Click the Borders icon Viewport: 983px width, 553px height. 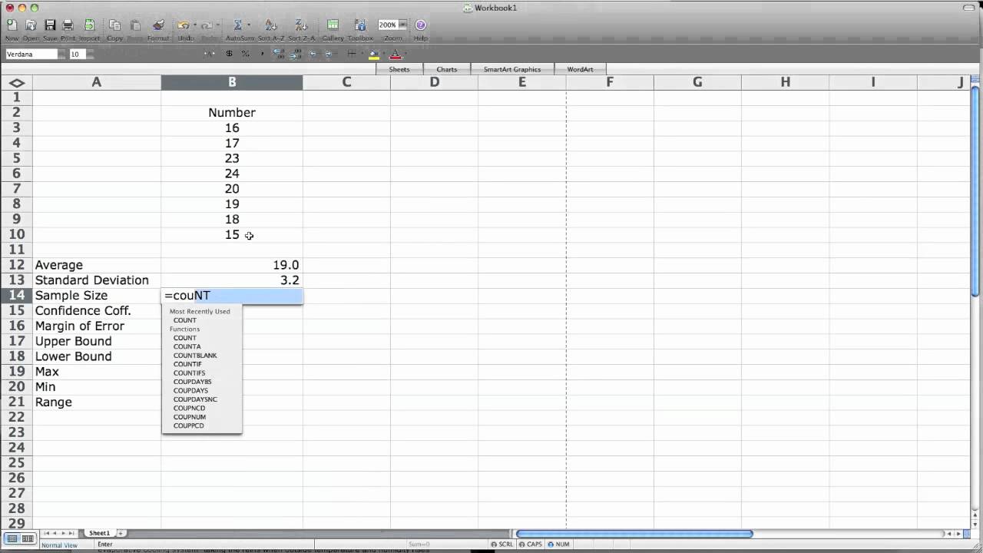pyautogui.click(x=352, y=54)
